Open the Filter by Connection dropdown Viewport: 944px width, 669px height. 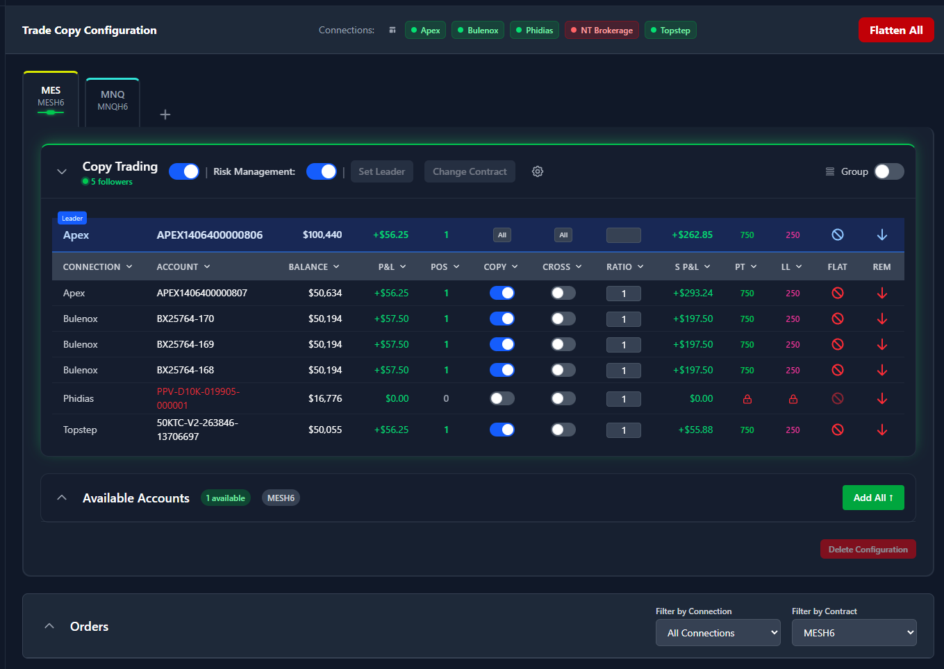[x=718, y=632]
